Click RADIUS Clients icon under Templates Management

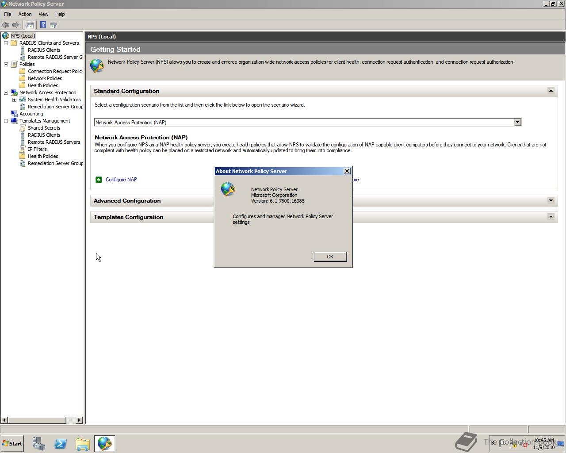coord(22,135)
